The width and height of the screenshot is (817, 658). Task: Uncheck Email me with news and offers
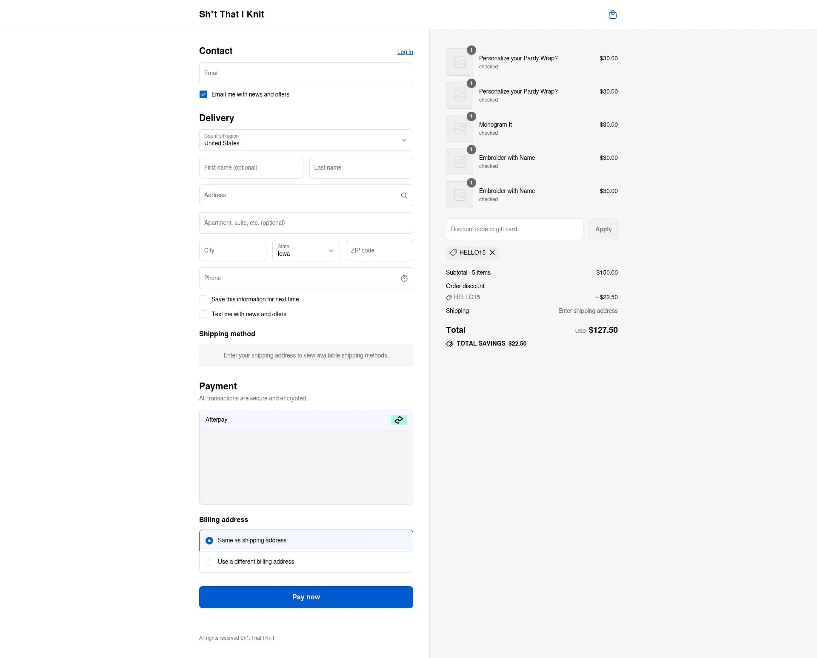coord(203,94)
